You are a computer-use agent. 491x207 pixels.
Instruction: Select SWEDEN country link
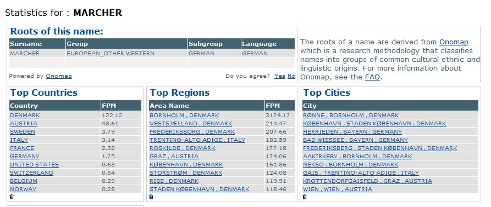tap(23, 131)
